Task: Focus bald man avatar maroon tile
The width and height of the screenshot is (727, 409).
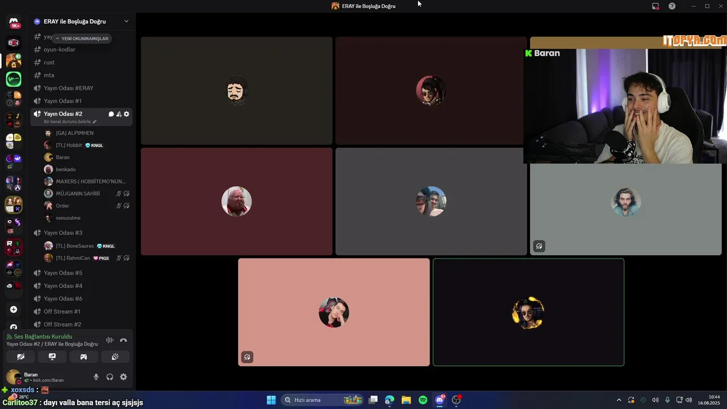Action: [236, 202]
